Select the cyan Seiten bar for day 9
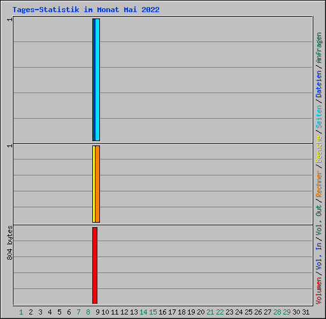 (x=97, y=80)
